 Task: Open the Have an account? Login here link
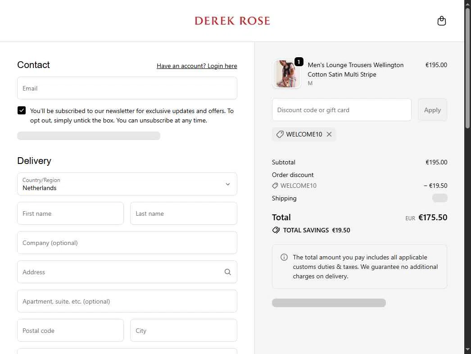[x=197, y=66]
